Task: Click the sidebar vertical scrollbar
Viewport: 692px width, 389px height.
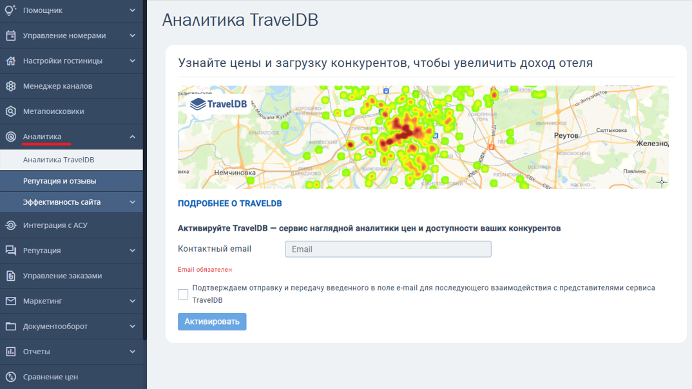Action: click(x=145, y=170)
